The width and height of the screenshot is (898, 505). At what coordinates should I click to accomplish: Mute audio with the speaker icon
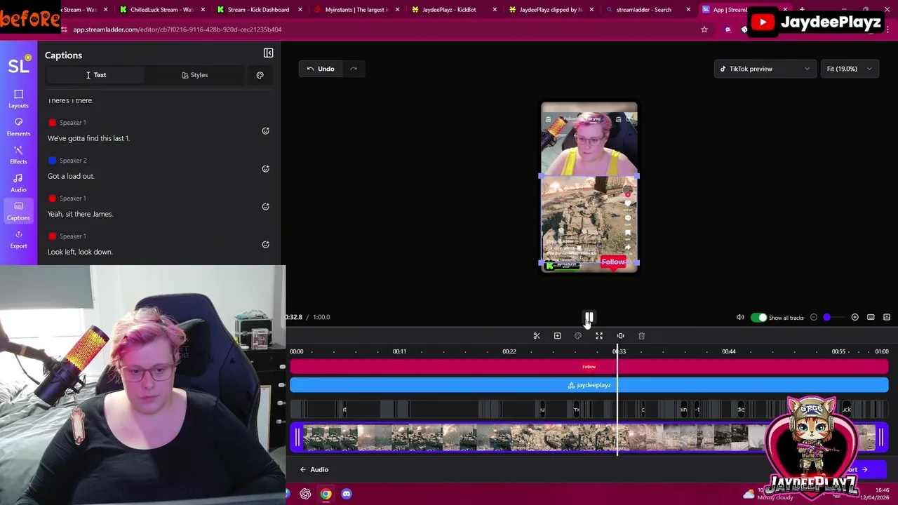740,318
